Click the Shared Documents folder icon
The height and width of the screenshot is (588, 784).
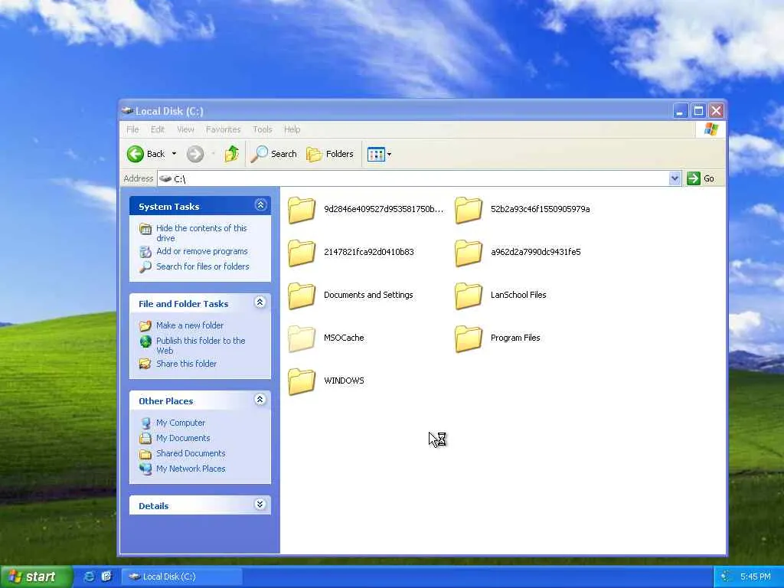point(145,454)
